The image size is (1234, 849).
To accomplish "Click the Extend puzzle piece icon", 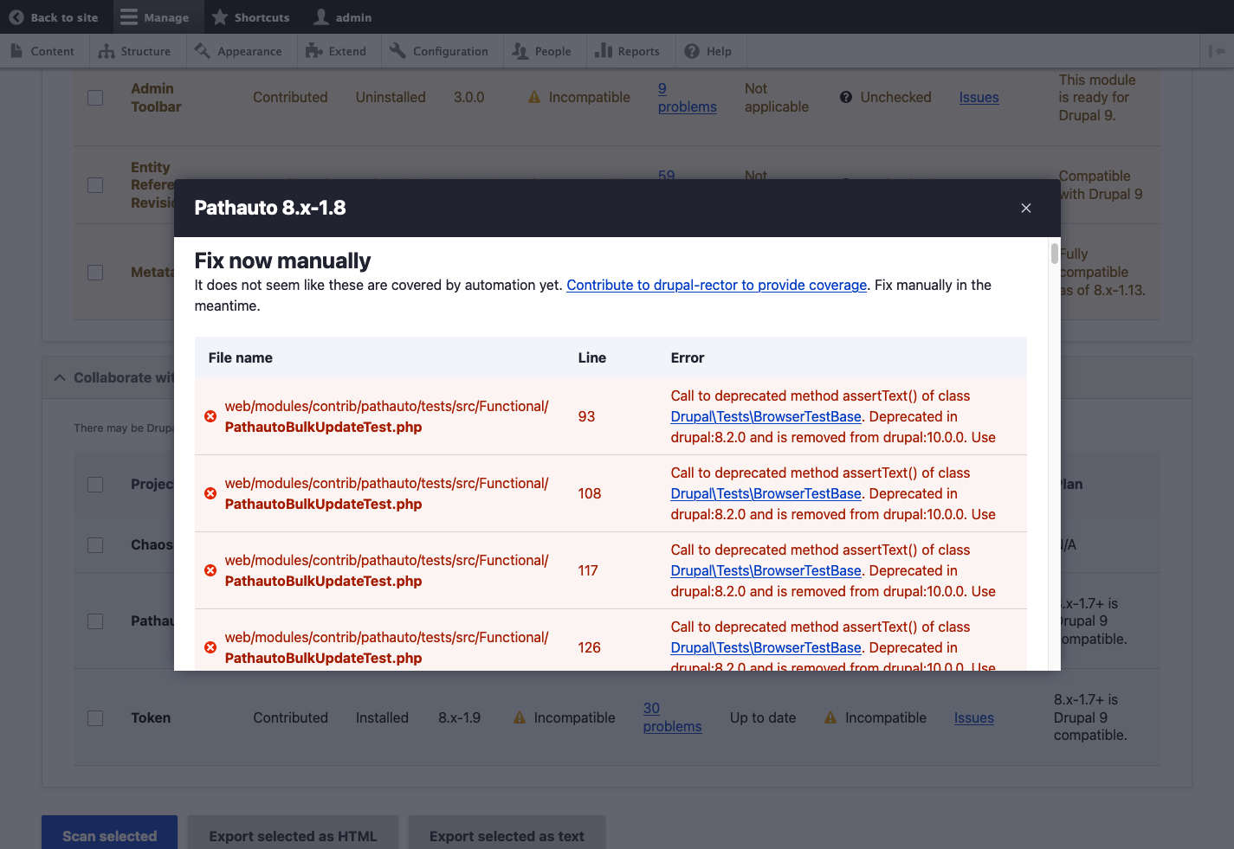I will click(313, 51).
